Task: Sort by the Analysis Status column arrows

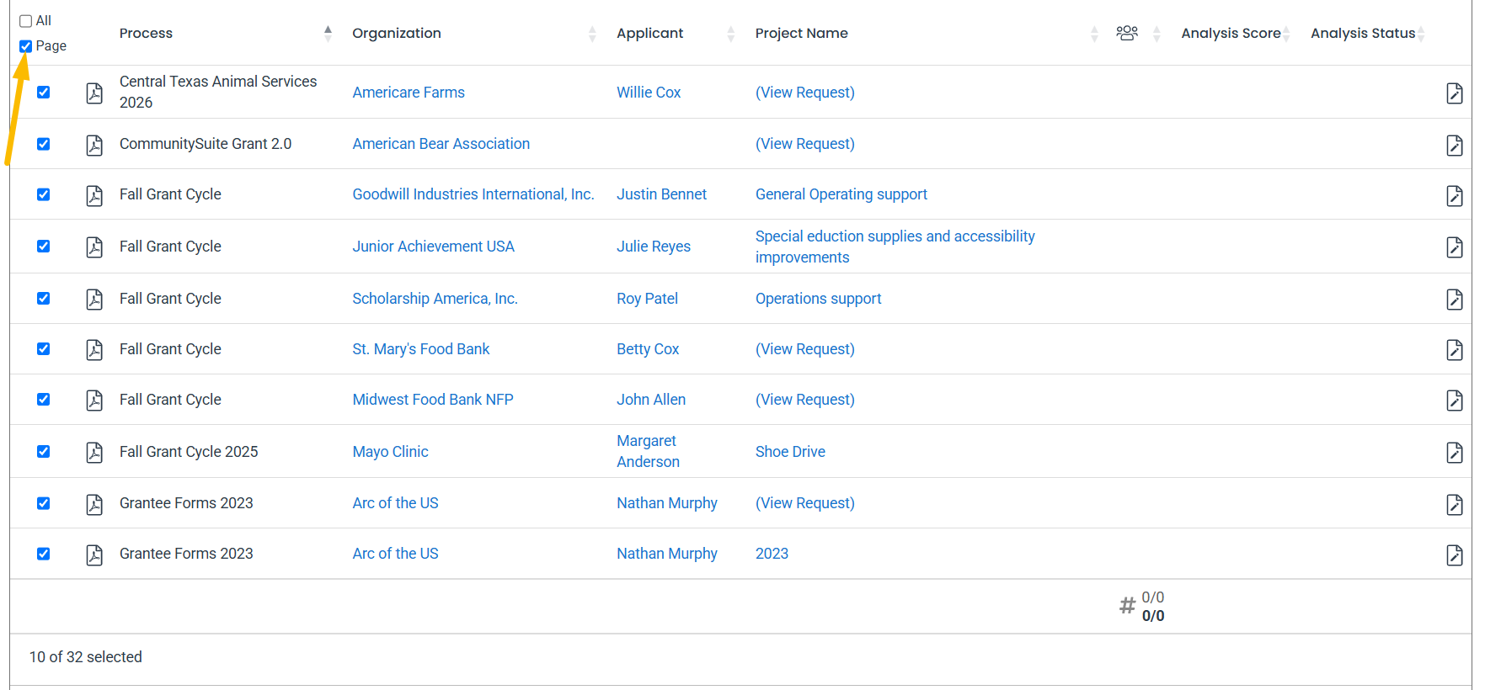Action: [1421, 34]
